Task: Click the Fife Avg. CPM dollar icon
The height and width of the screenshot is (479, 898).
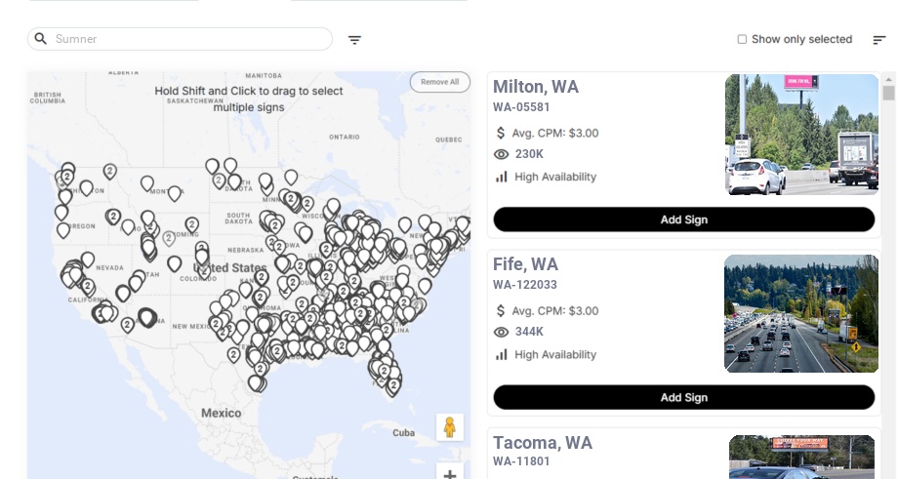Action: [501, 311]
